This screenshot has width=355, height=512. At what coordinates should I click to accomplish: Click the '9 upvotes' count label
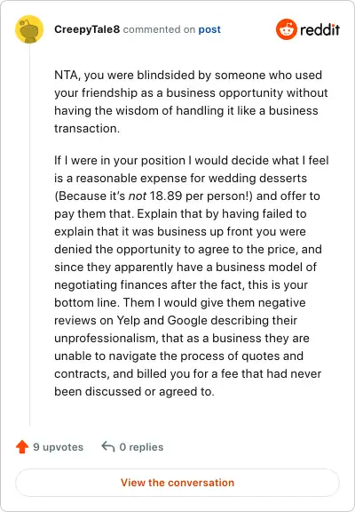click(x=59, y=447)
